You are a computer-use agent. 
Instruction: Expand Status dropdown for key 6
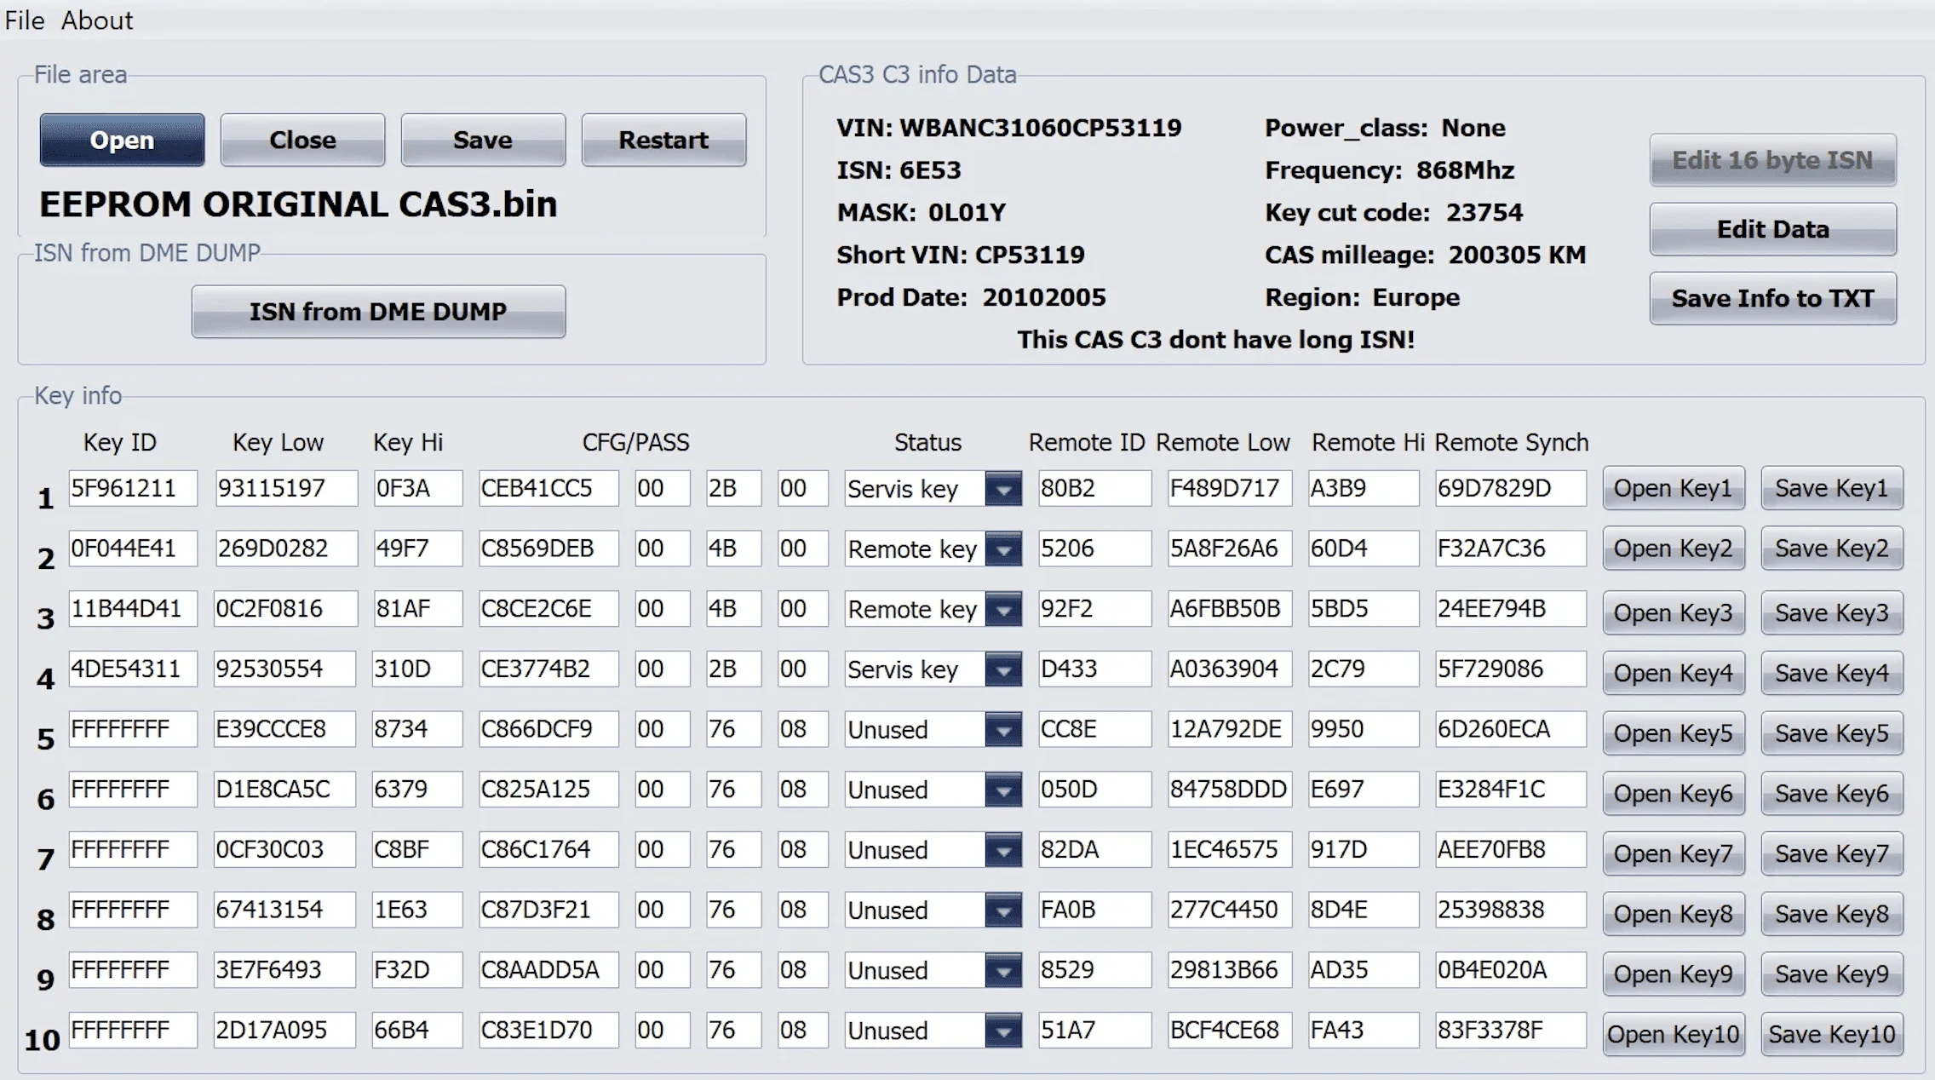[1003, 790]
